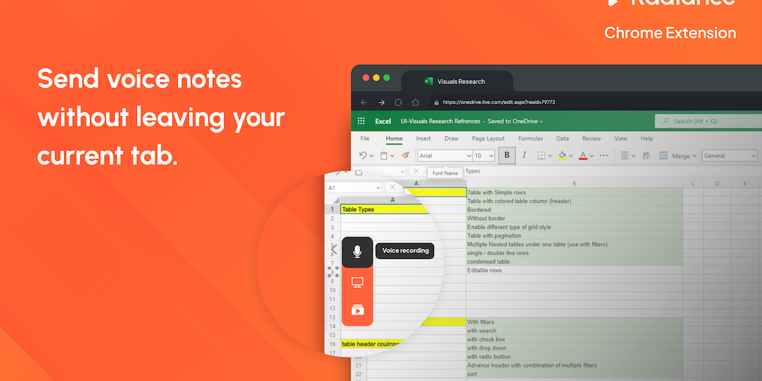Image resolution: width=762 pixels, height=381 pixels.
Task: Switch to the Draw tab
Action: tap(452, 138)
